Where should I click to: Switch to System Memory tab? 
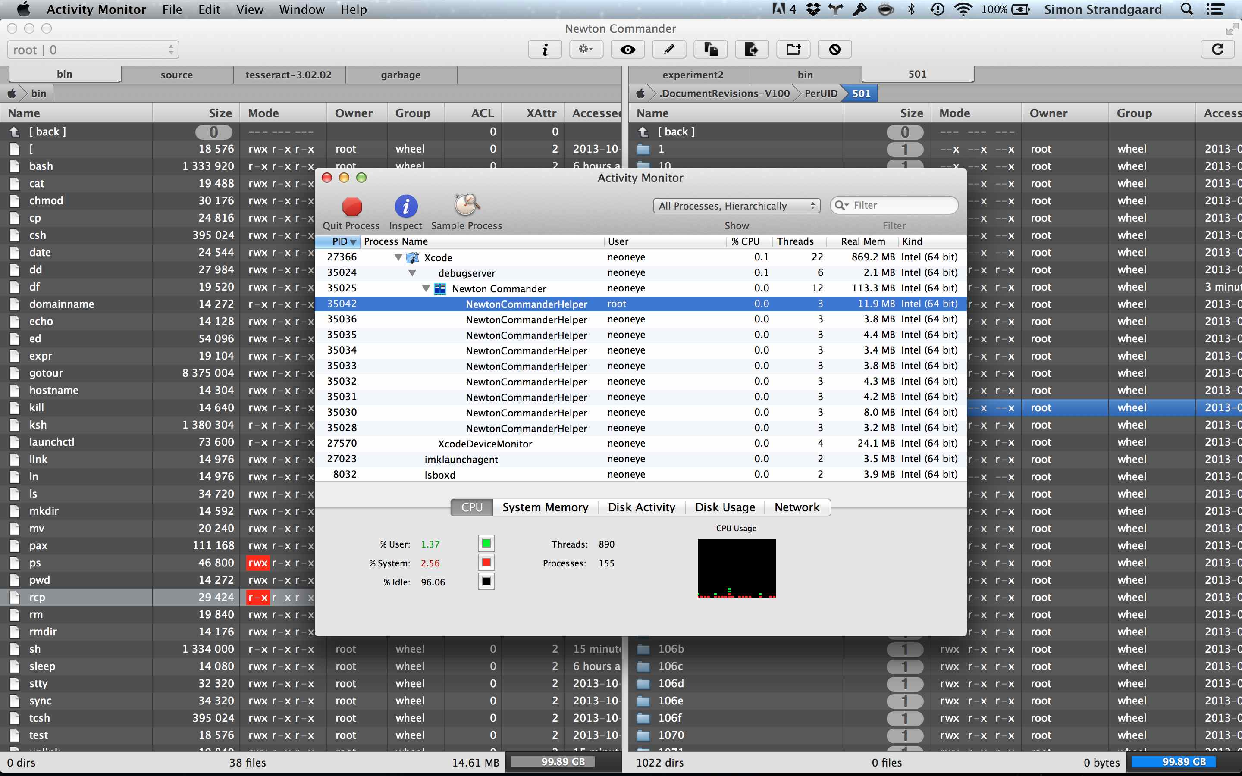click(545, 507)
